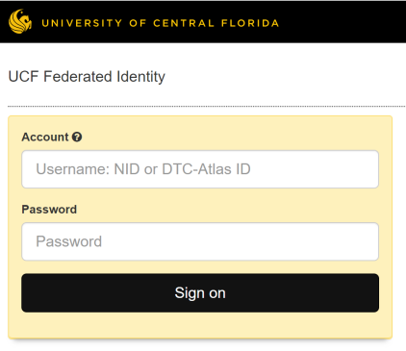
Task: Click the word UNIVERSITY in the black banner
Action: 82,23
